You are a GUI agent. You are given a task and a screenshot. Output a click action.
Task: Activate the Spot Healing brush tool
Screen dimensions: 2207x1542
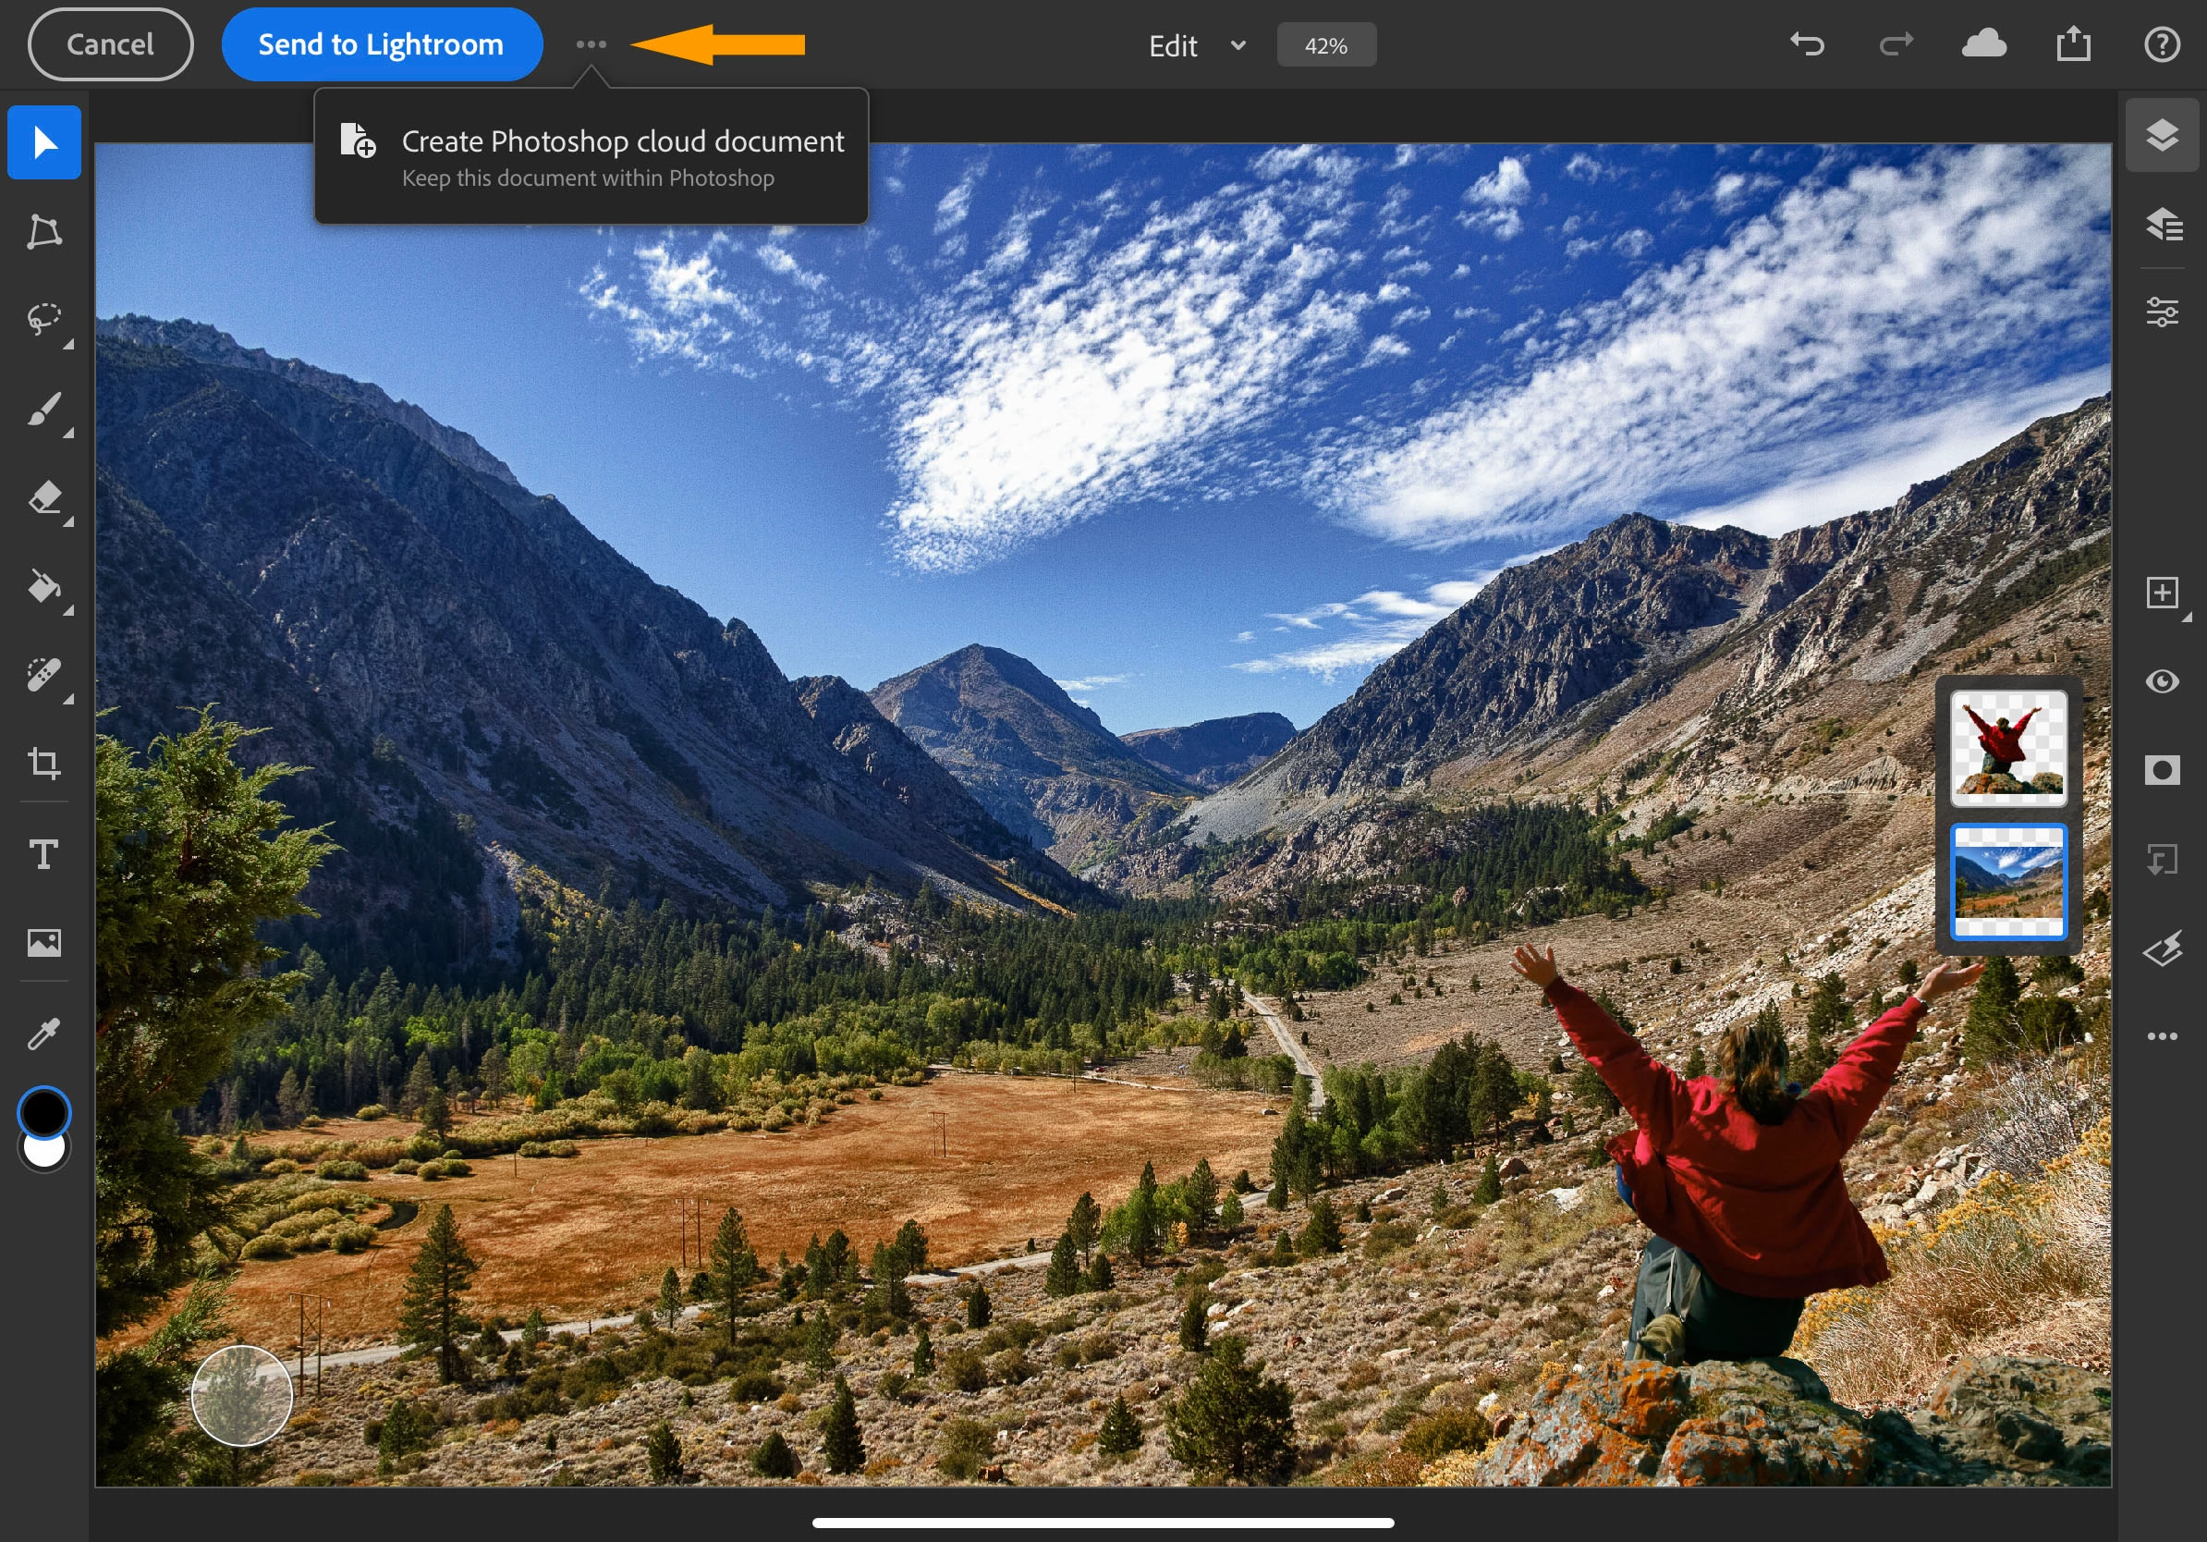point(44,674)
